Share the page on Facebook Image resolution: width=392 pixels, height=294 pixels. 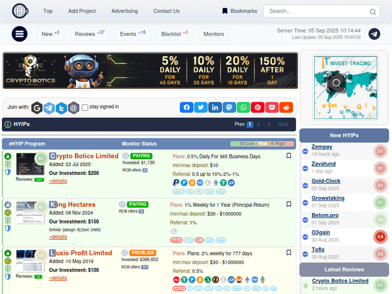187,108
